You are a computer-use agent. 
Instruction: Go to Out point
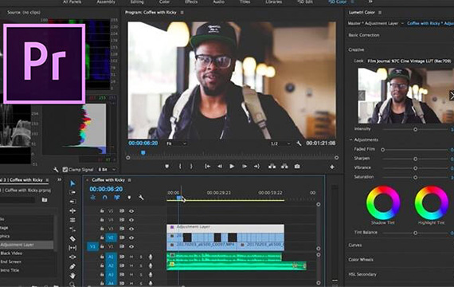pyautogui.click(x=256, y=167)
